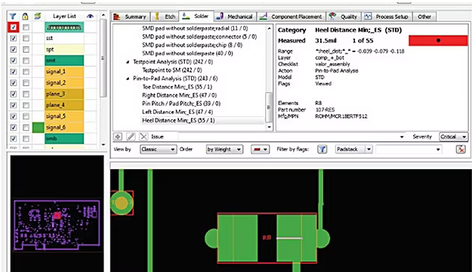This screenshot has height=272, width=472.
Task: Click the green color swatch beside signal_6
Action: point(39,128)
